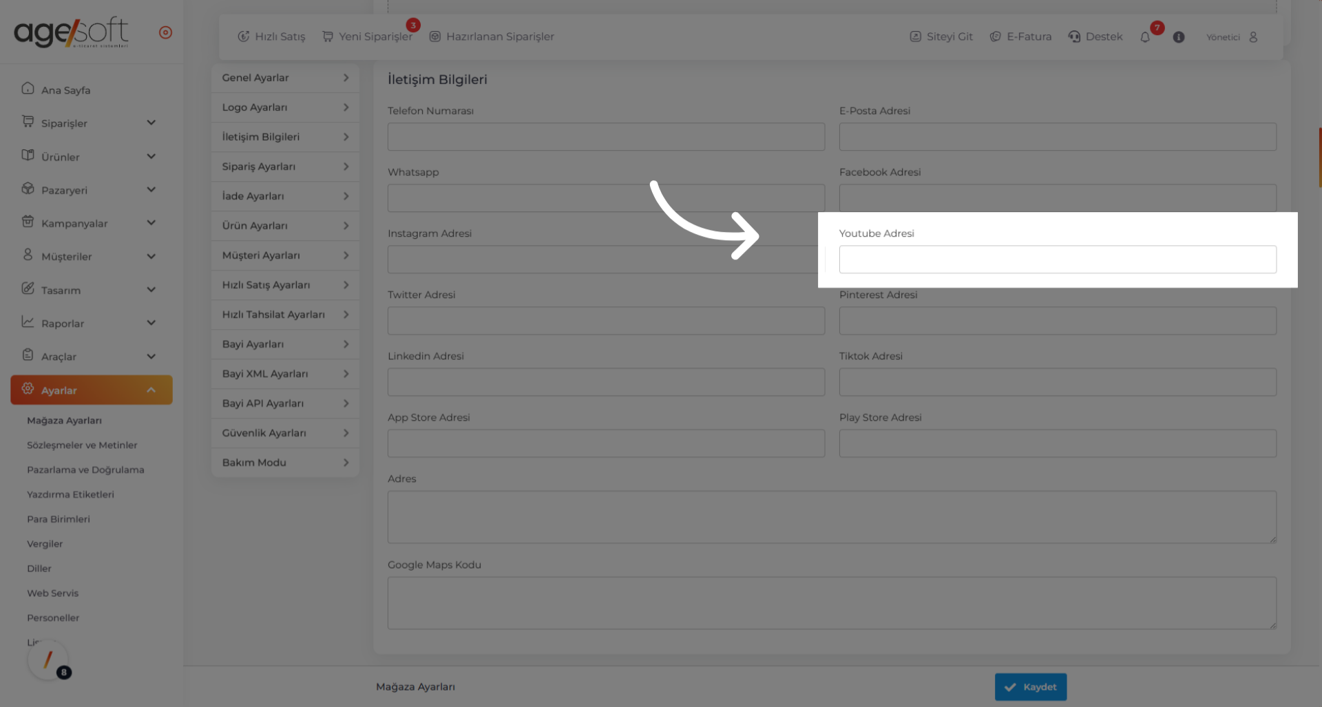
Task: Expand the Raporlar chevron
Action: pos(151,322)
